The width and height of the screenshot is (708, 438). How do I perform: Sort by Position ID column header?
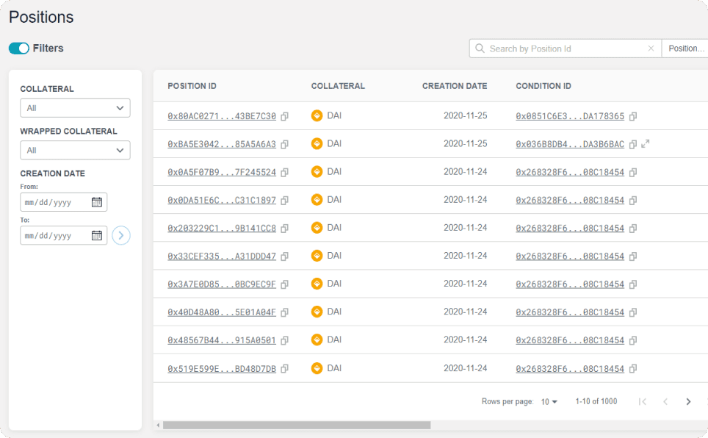click(192, 86)
